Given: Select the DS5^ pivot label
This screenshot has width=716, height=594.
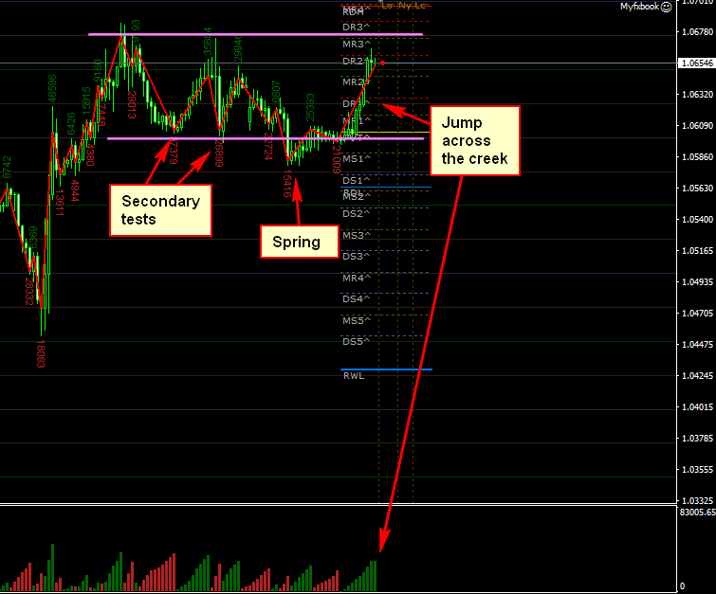Looking at the screenshot, I should [357, 342].
